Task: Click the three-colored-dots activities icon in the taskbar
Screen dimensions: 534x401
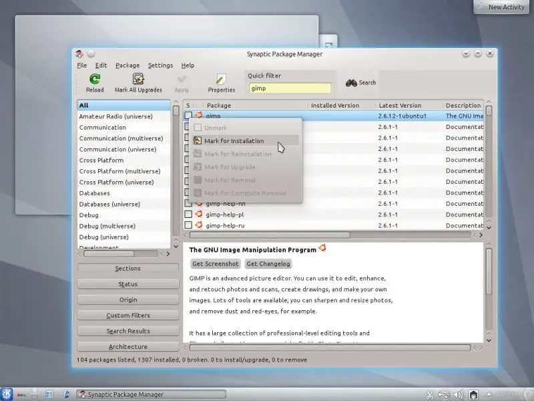Action: (x=21, y=395)
